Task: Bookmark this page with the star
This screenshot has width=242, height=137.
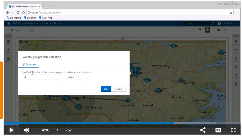Action: [231, 13]
